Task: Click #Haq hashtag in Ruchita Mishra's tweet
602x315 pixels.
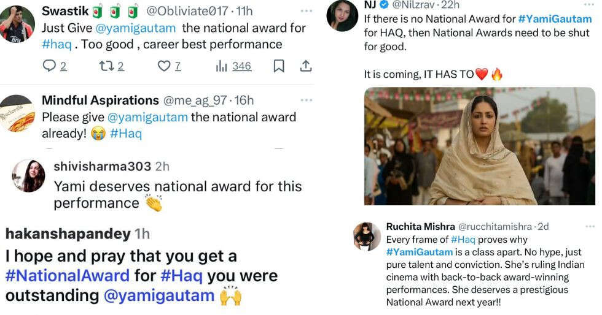Action: pyautogui.click(x=463, y=240)
